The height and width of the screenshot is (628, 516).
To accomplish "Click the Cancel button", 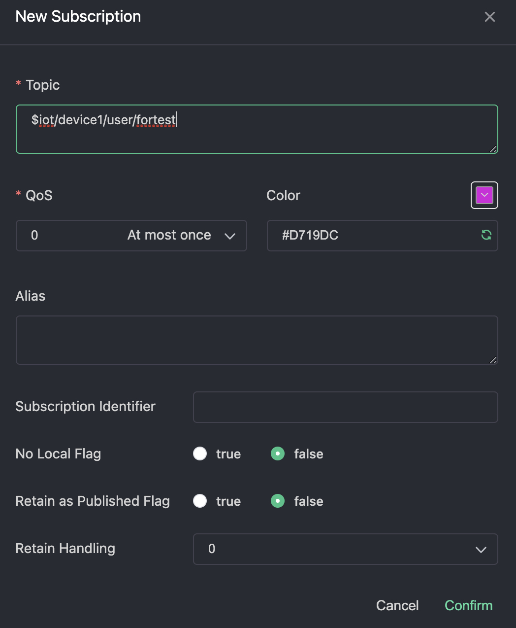I will 397,605.
